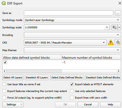Click the CRS warning triangle icon

111,42
